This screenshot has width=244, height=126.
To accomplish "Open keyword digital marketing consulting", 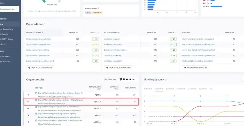I will tap(38, 50).
